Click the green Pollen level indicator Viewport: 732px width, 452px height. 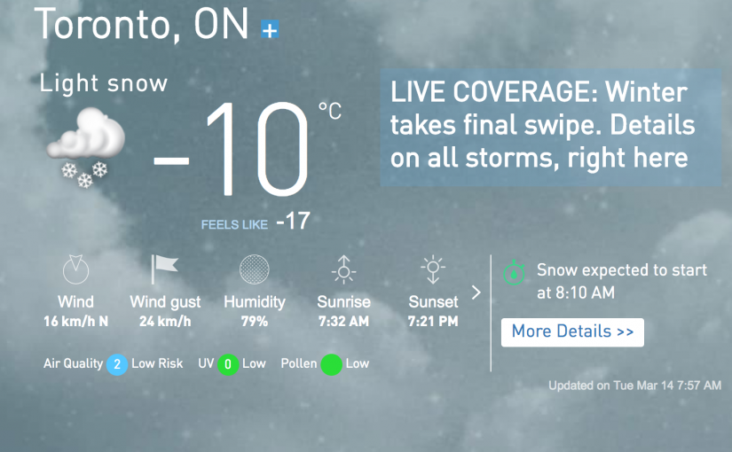point(332,364)
